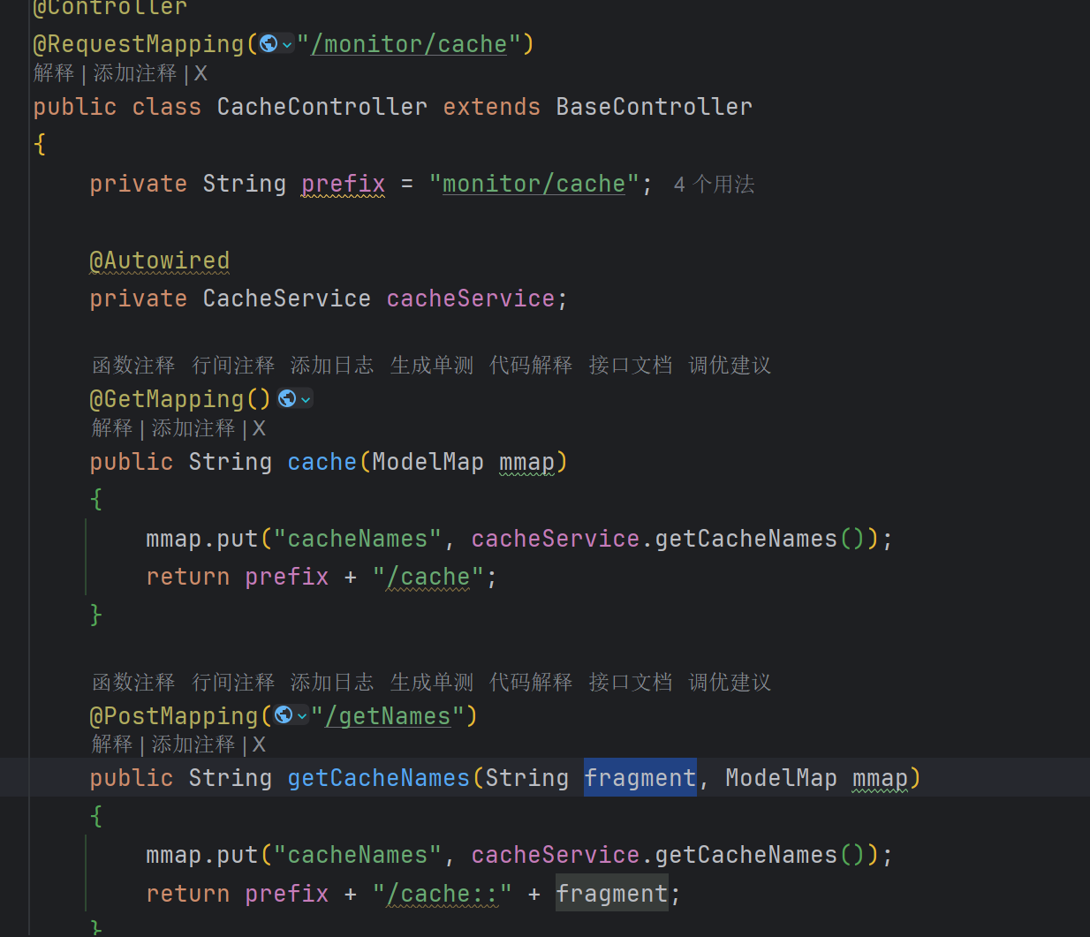This screenshot has width=1090, height=937.
Task: Choose 行间注释 above the @PostMapping annotation
Action: tap(233, 682)
